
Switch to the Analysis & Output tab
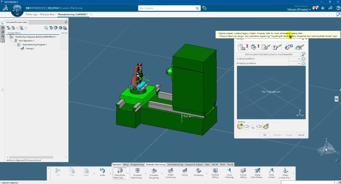point(194,165)
